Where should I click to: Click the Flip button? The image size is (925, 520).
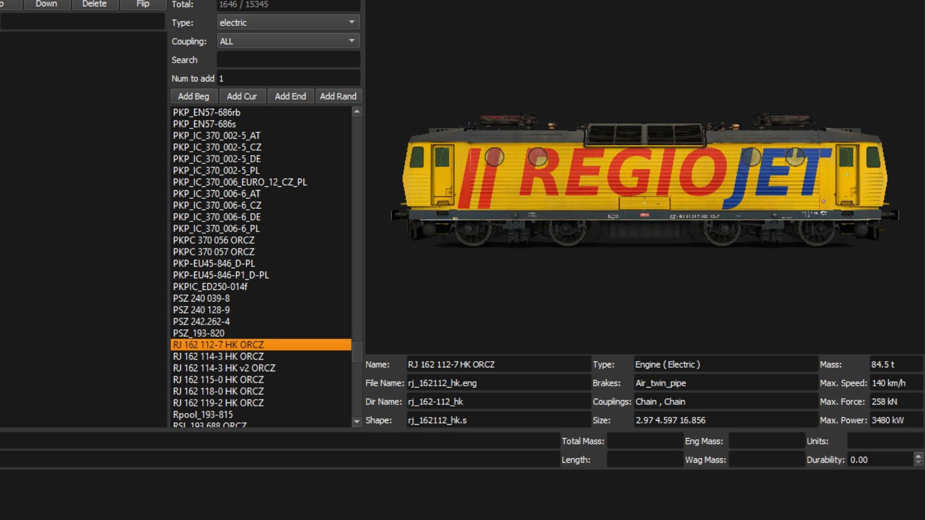click(143, 4)
